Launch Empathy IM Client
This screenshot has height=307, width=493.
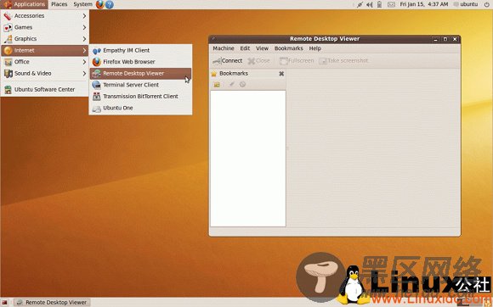[140, 51]
